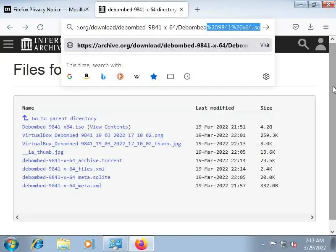The image size is (336, 252).
Task: Open the network tray icon
Action: (x=283, y=244)
